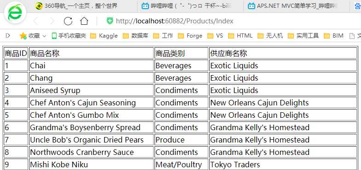Click the 商品ID column header

point(16,53)
